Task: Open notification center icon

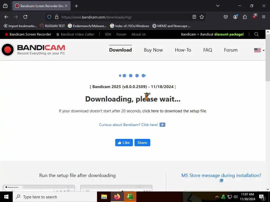Action: pos(262,197)
